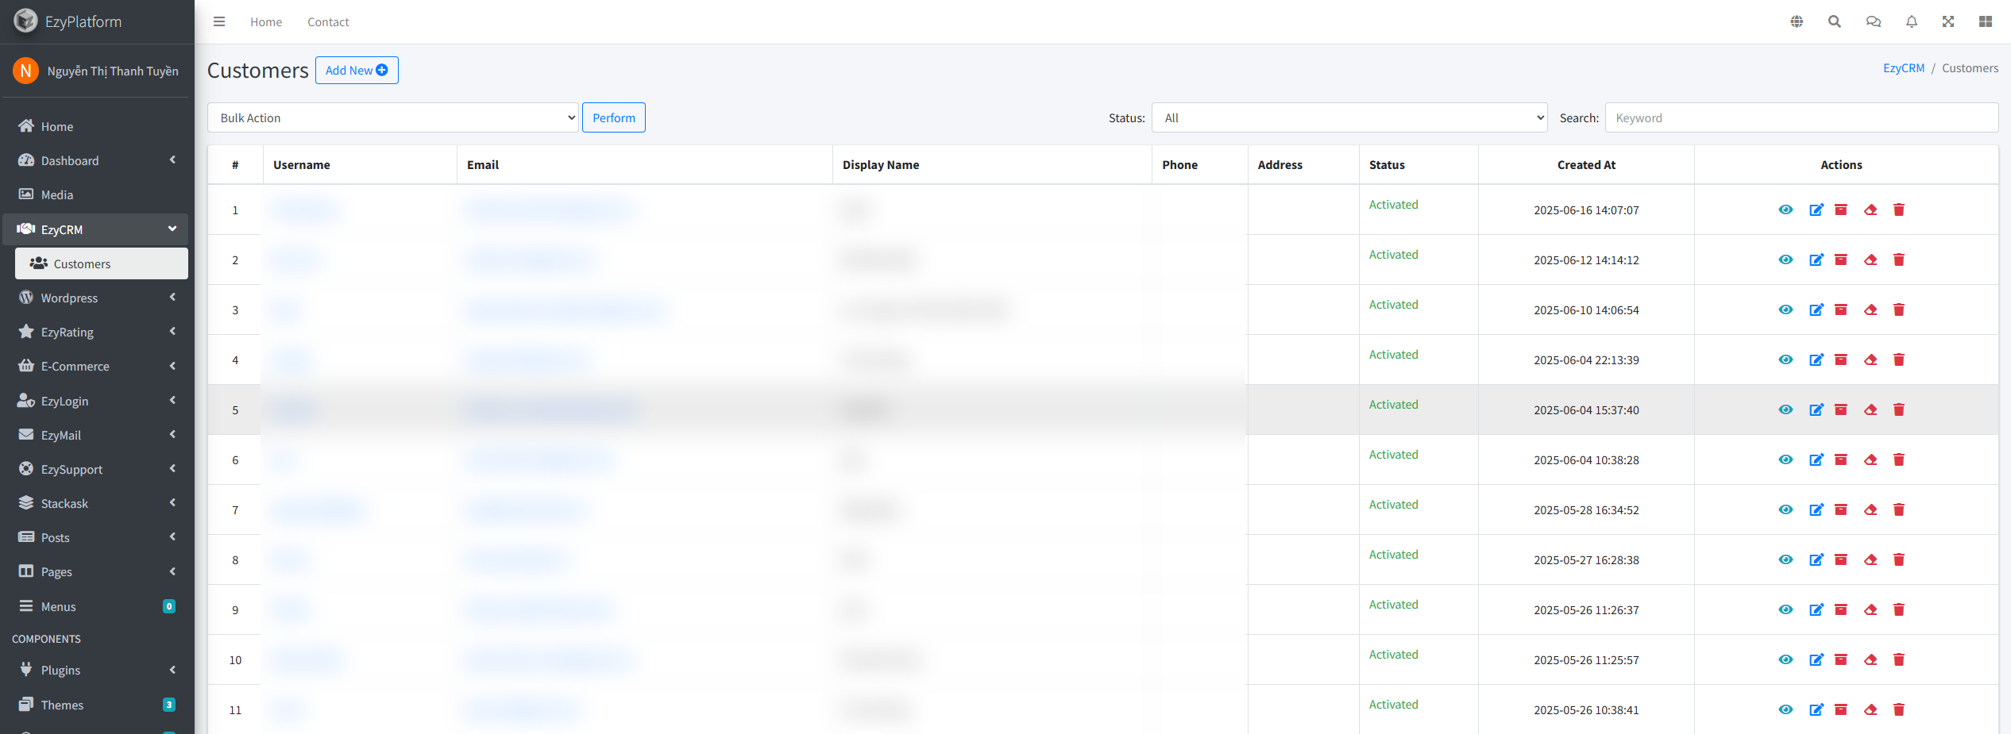Image resolution: width=2011 pixels, height=734 pixels.
Task: Click the fullscreen expand icon in top bar
Action: tap(1948, 21)
